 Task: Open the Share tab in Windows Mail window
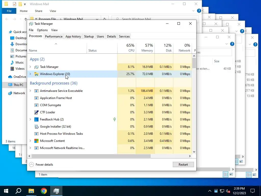38,11
